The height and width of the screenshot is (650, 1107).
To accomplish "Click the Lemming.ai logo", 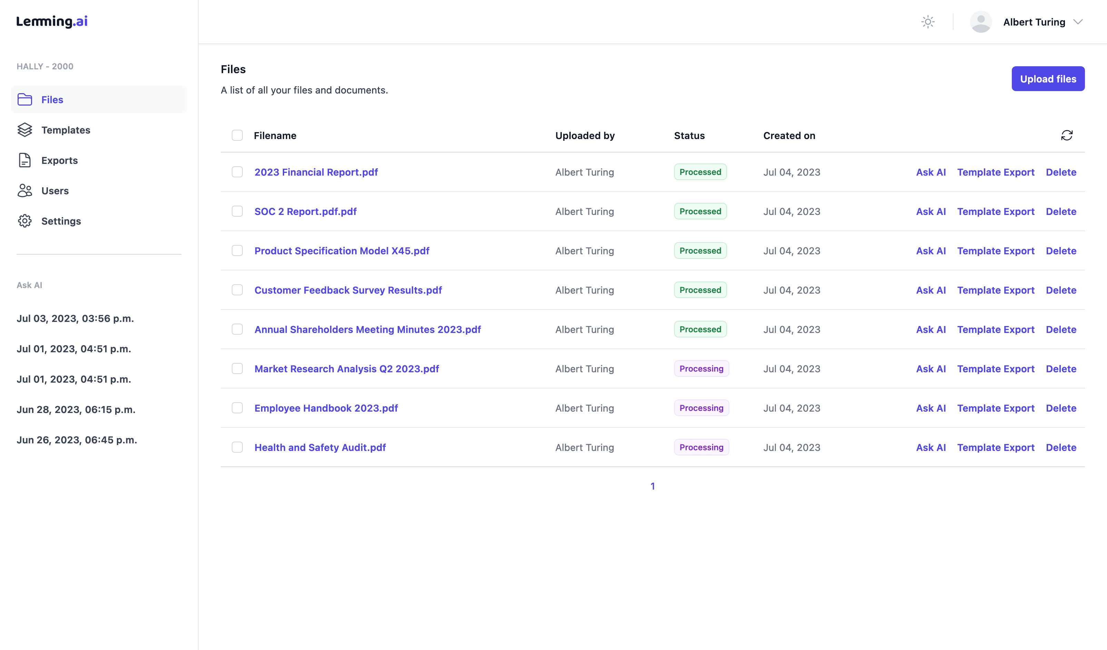I will 52,21.
